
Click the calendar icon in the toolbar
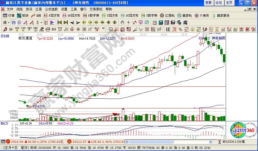click(x=154, y=22)
